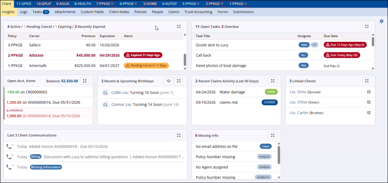This screenshot has width=388, height=183.
Task: Click the 2-PPKGE Allstate policy row
Action: pyautogui.click(x=93, y=55)
